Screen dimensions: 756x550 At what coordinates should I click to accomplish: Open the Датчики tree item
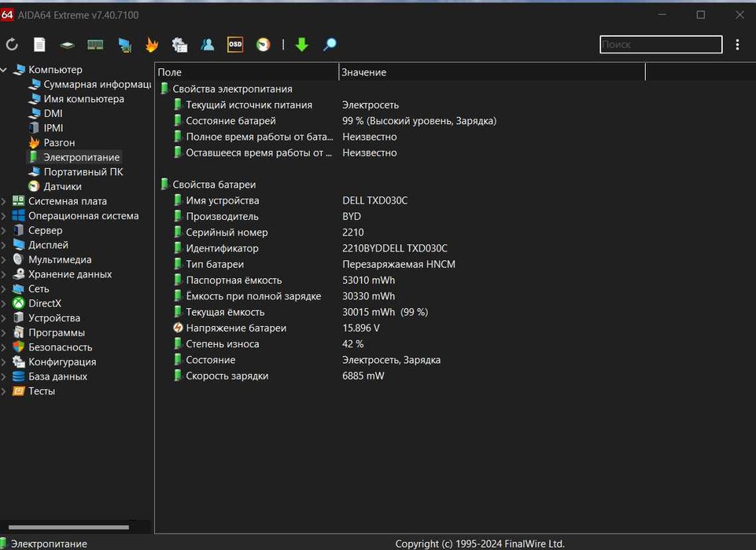pyautogui.click(x=55, y=186)
